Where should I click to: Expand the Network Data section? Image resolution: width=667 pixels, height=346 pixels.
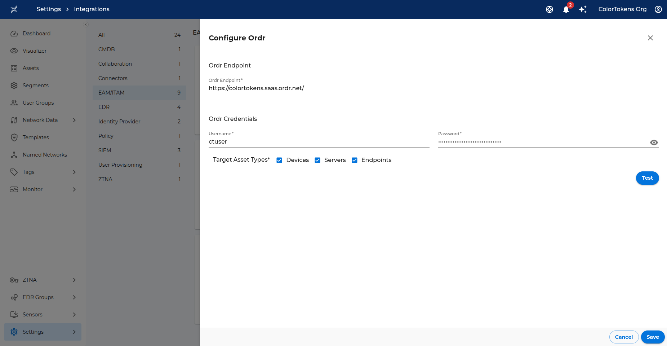(x=74, y=120)
